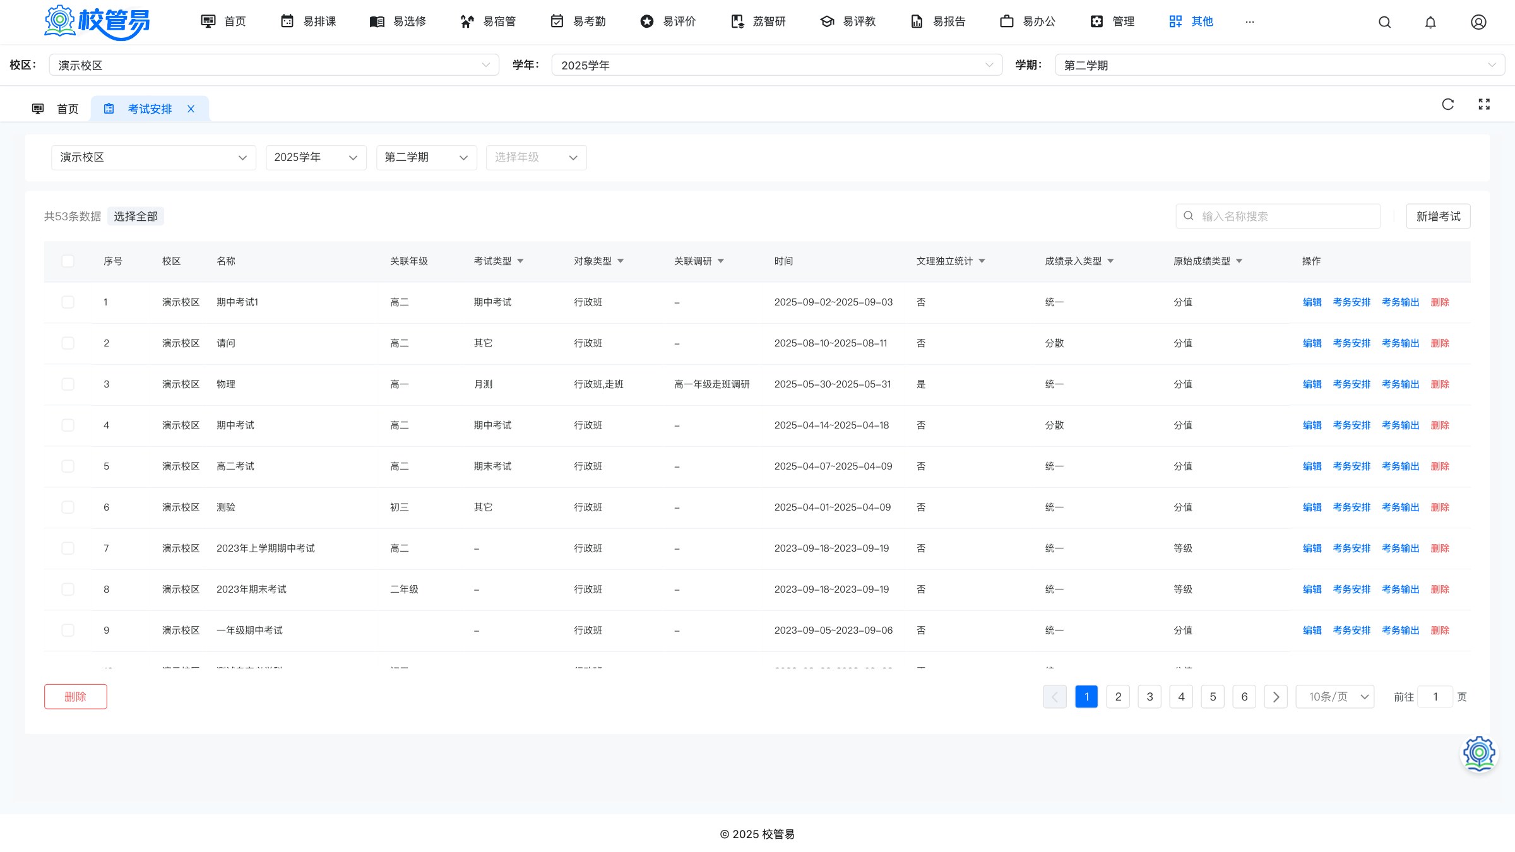Open the 2025学年 filter dropdown in panel
The height and width of the screenshot is (852, 1515).
point(316,158)
